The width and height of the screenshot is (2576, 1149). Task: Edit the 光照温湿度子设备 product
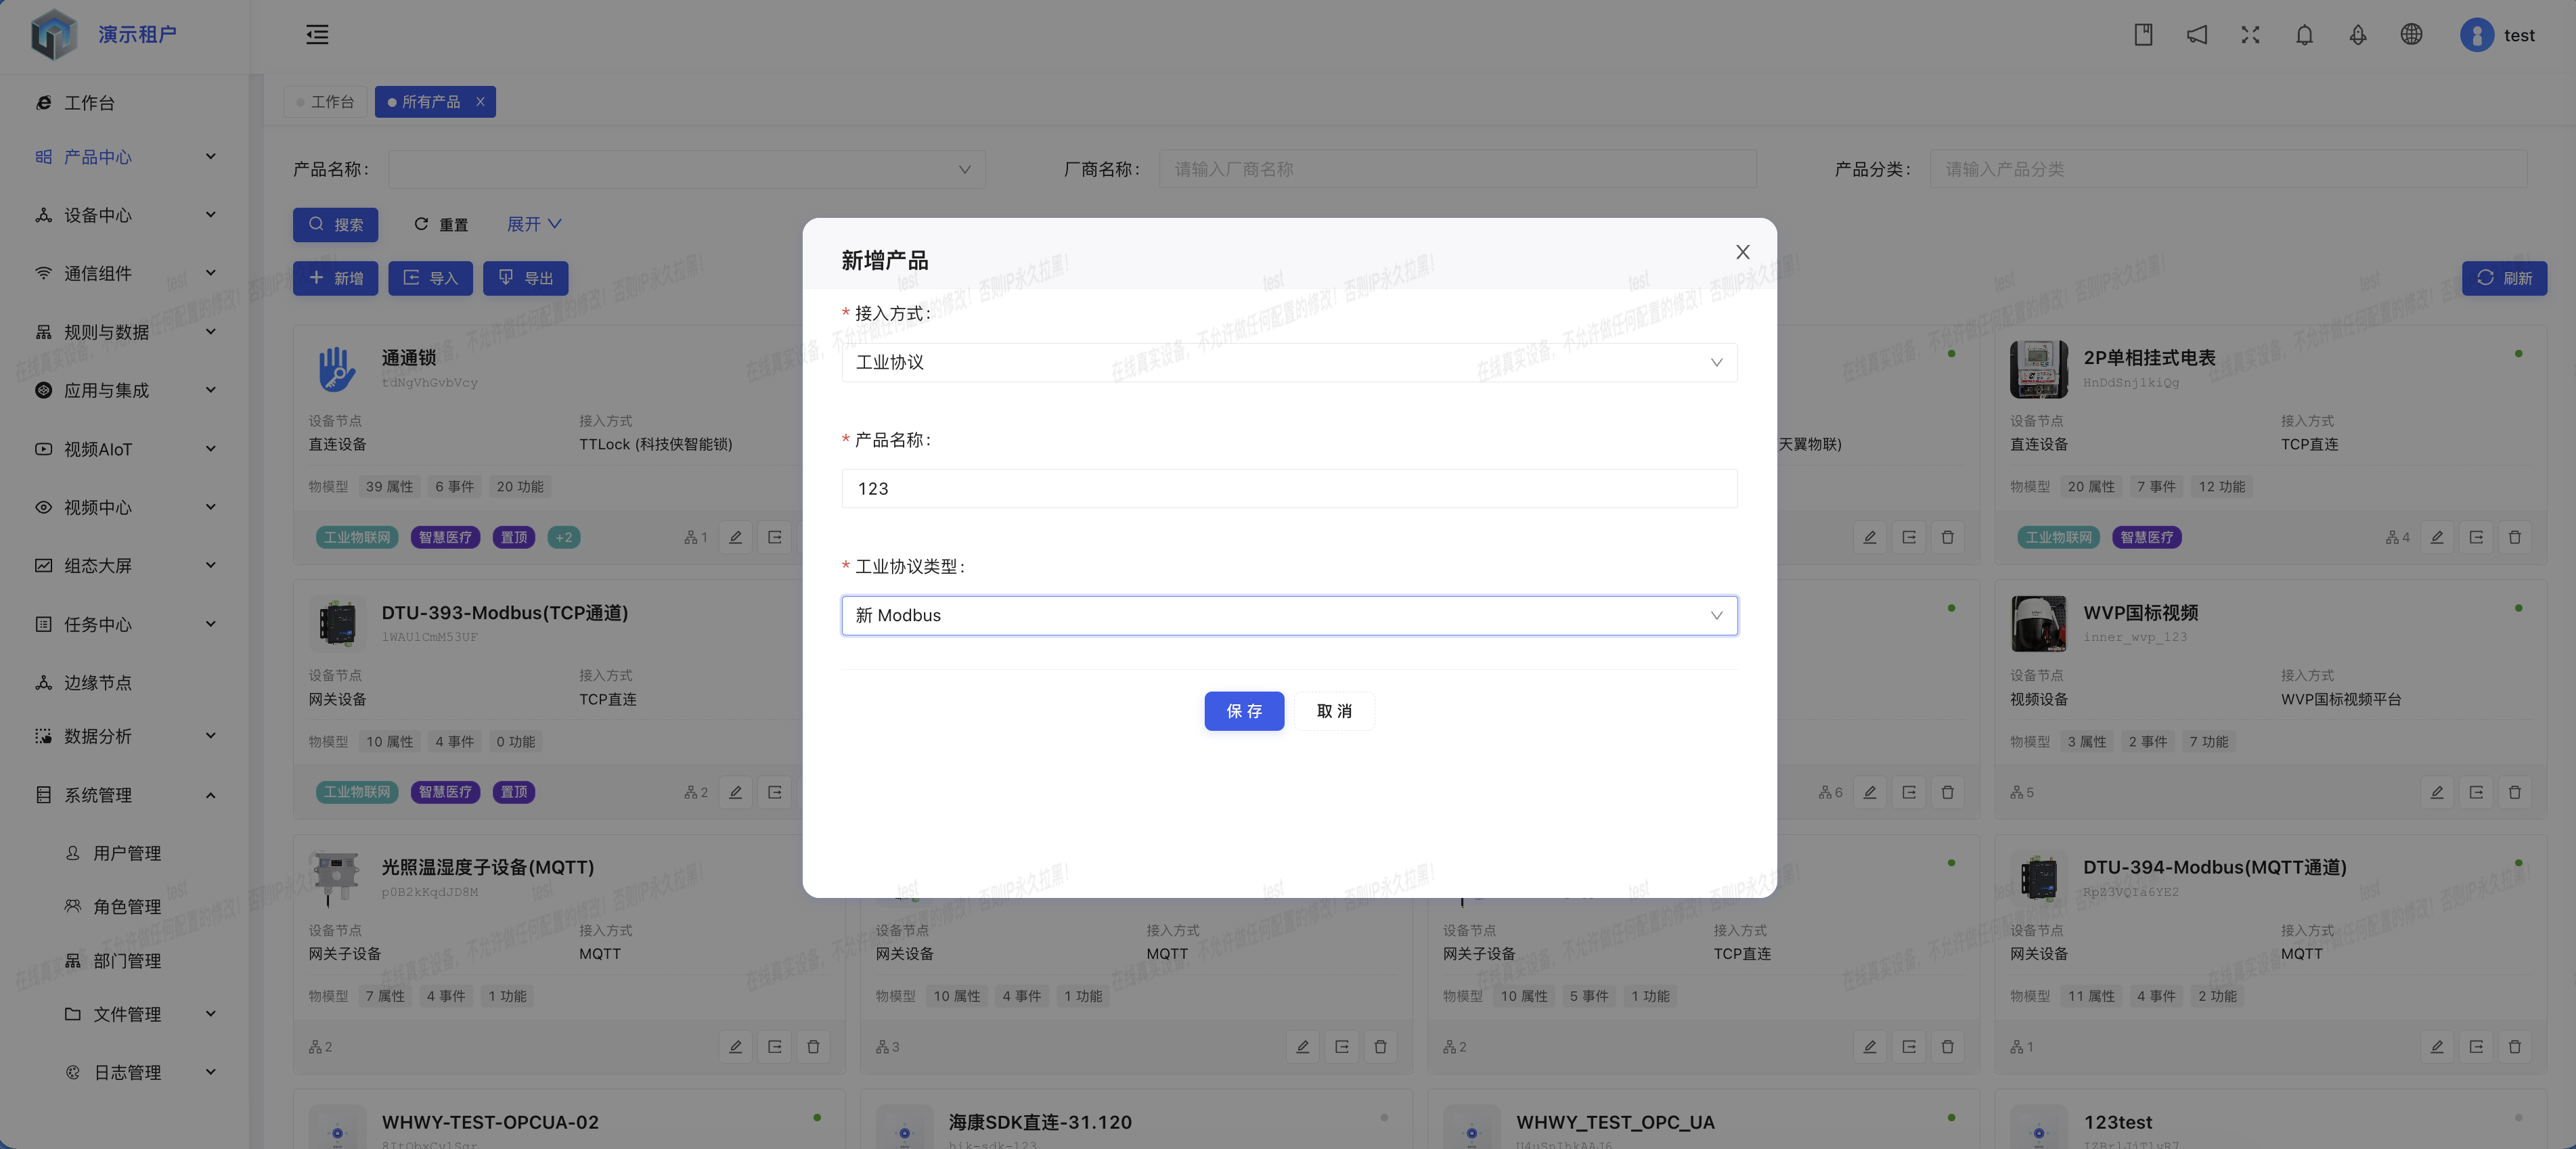pos(735,1047)
